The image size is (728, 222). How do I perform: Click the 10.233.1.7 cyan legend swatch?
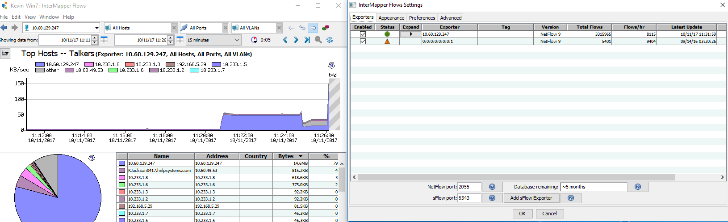194,70
